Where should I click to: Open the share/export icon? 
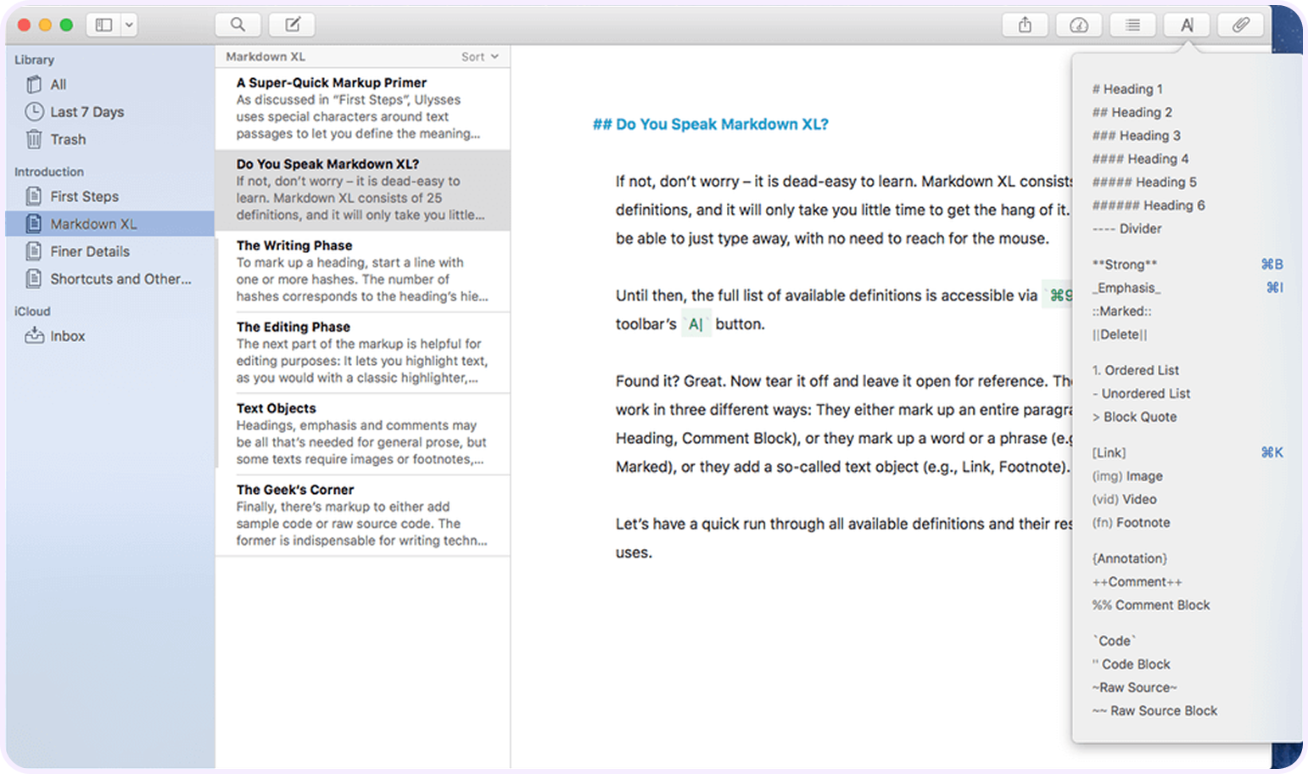(x=1025, y=25)
